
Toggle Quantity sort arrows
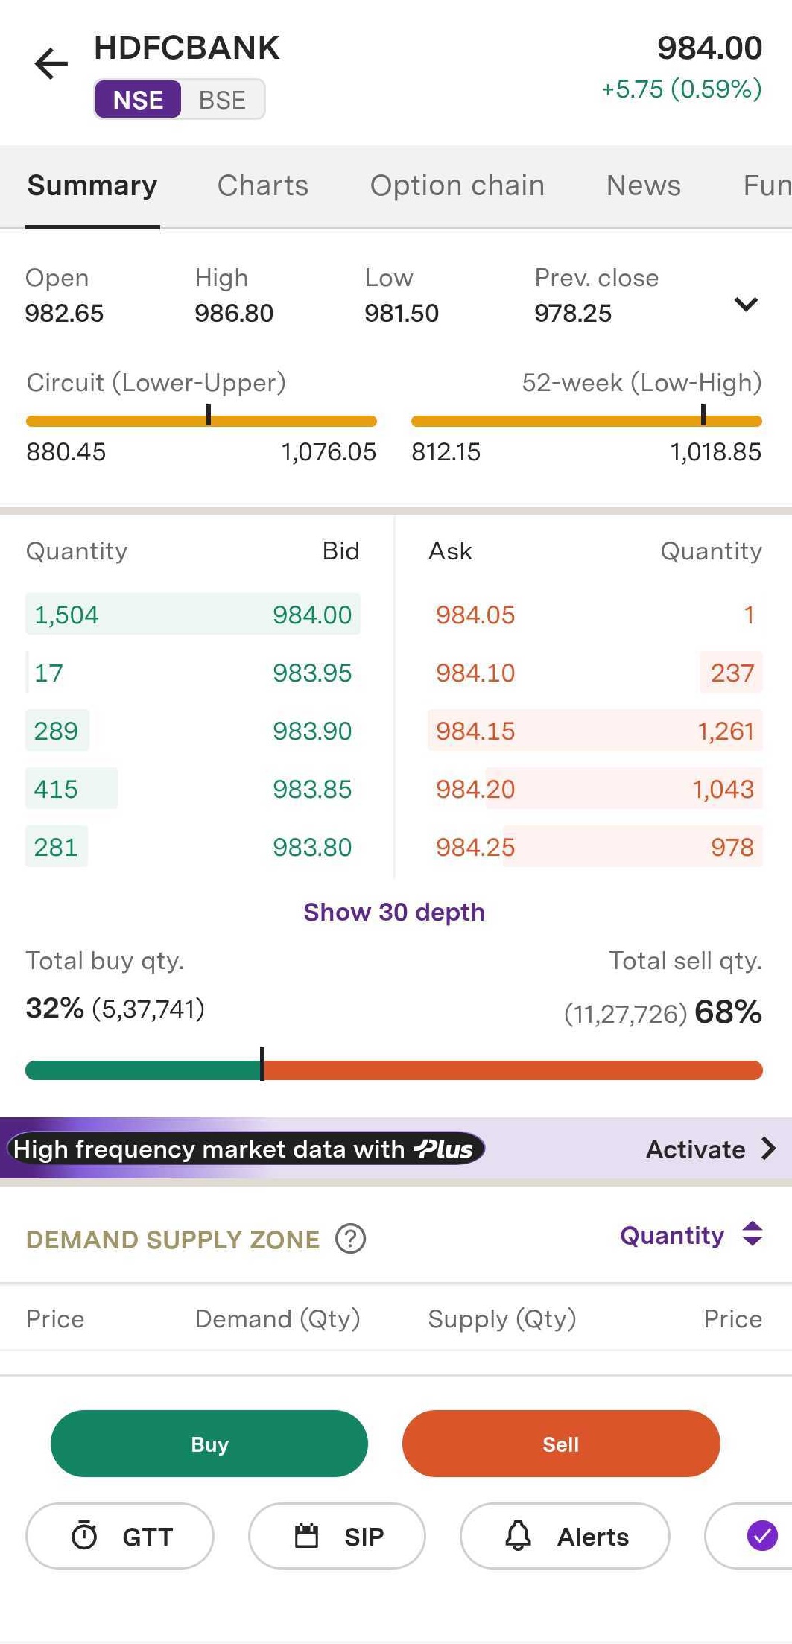coord(753,1234)
